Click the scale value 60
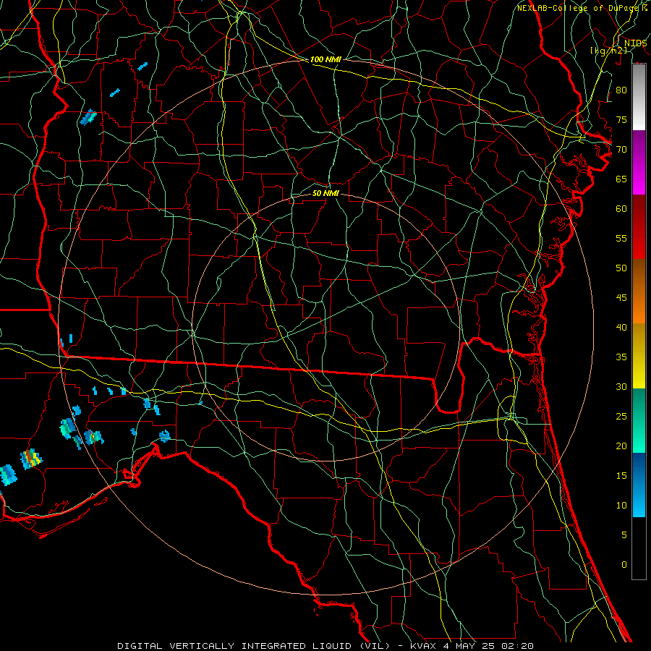This screenshot has width=651, height=651. pyautogui.click(x=621, y=208)
